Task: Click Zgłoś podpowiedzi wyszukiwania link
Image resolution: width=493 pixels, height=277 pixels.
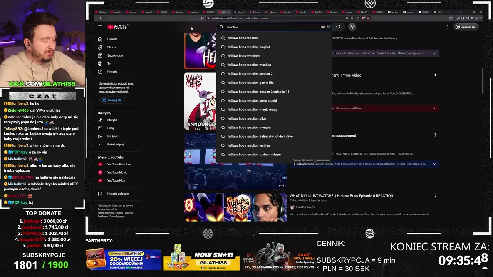Action: [310, 160]
